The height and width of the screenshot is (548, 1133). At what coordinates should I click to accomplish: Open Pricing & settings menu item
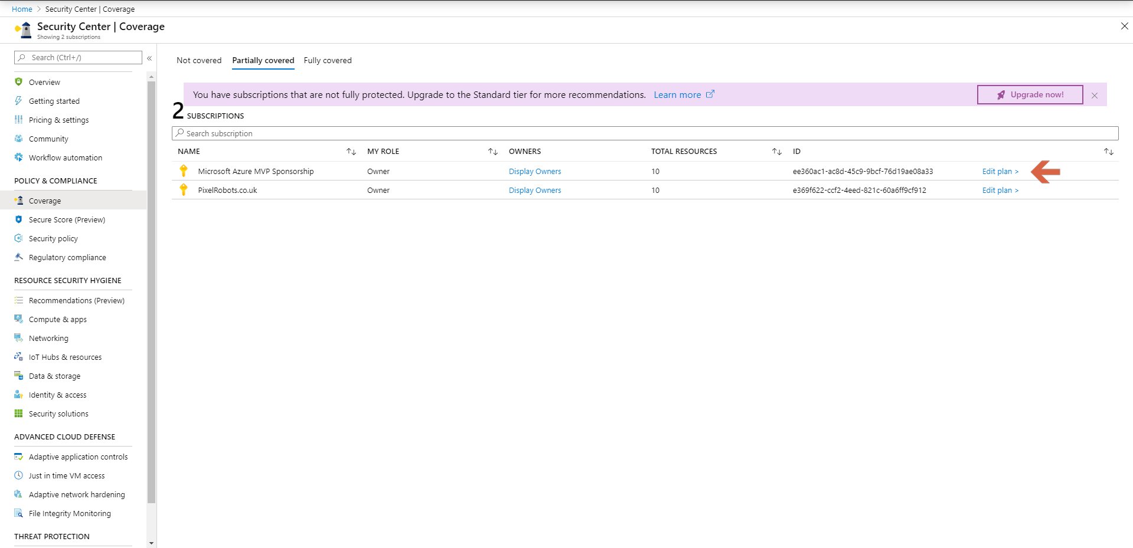point(58,120)
